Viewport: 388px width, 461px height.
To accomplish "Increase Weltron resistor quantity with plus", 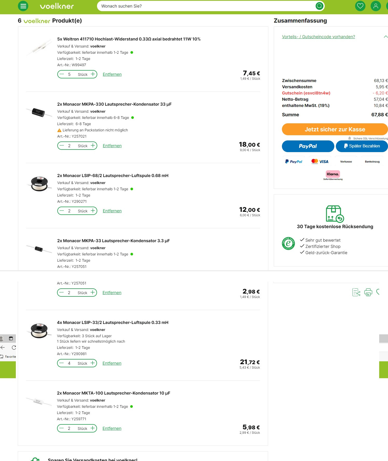I will [93, 74].
